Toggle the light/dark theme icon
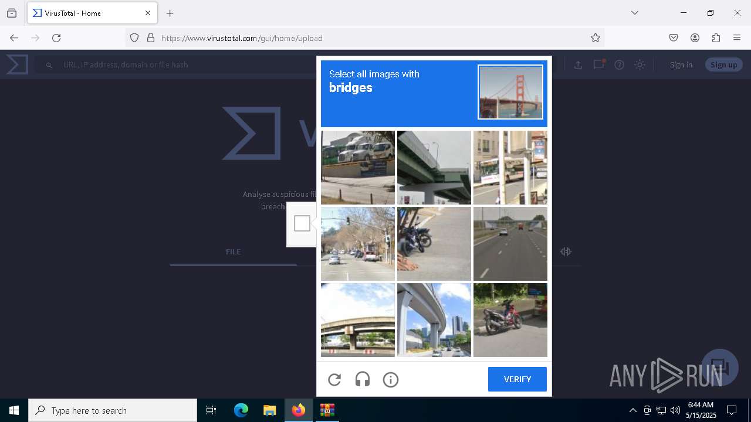This screenshot has width=751, height=422. click(640, 64)
